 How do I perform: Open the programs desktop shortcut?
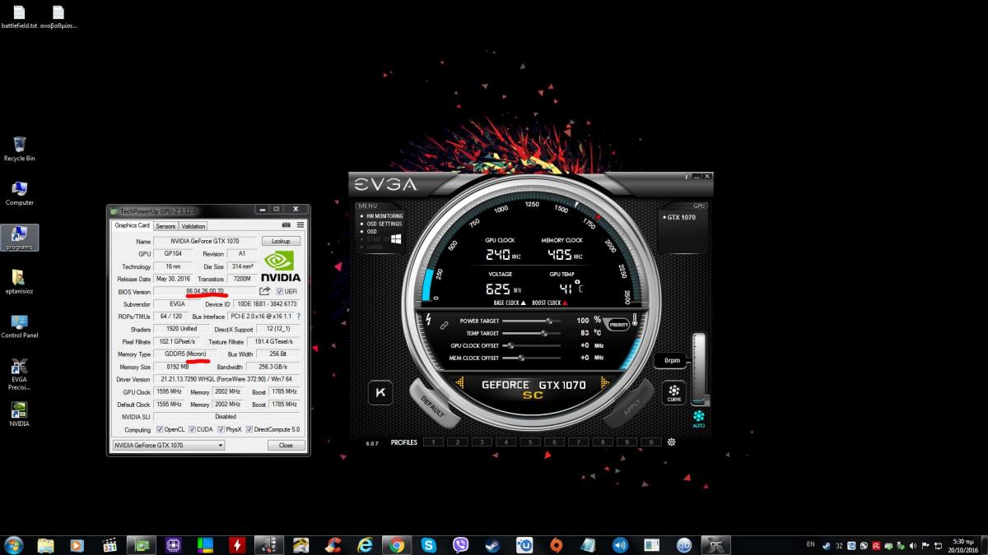(x=20, y=238)
